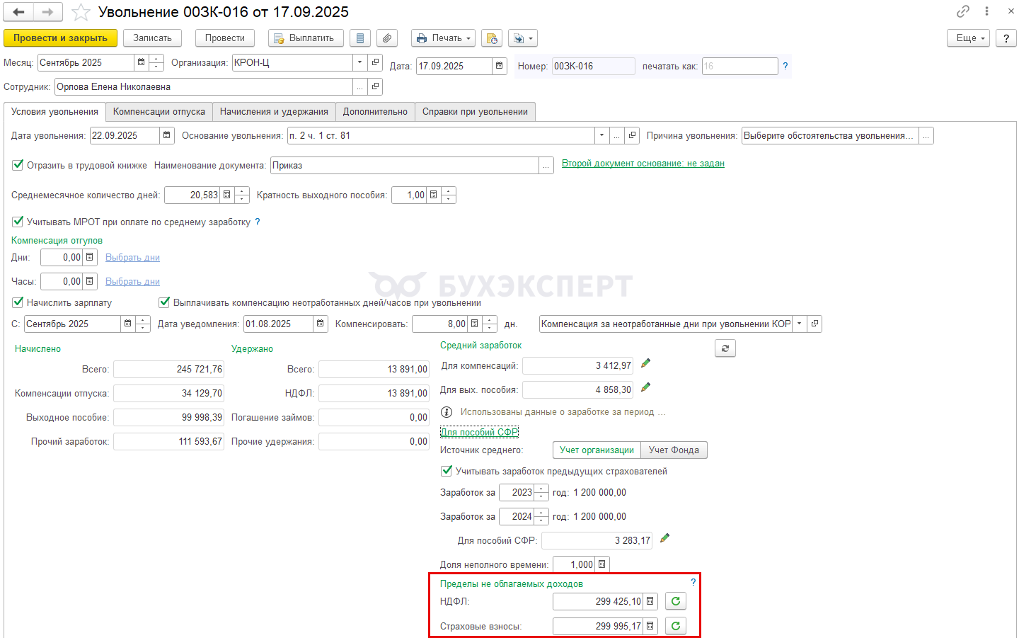Open calculator for НДФЛ limit field
Image resolution: width=1019 pixels, height=638 pixels.
click(x=650, y=601)
